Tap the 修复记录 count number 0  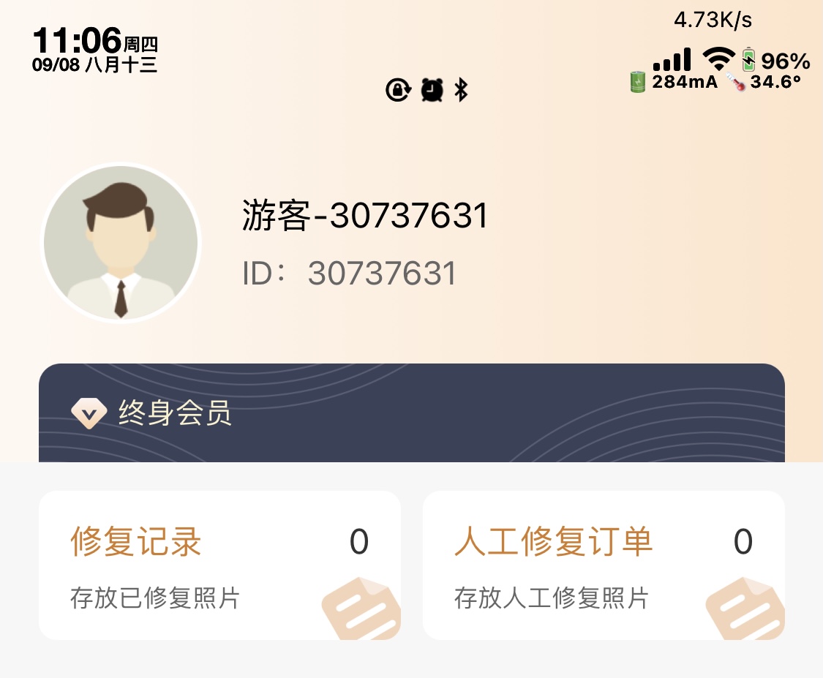359,541
